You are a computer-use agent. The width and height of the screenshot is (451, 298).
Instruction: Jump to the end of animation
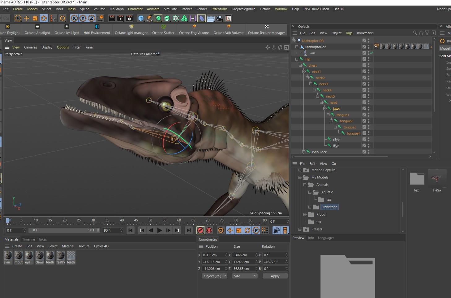point(188,230)
